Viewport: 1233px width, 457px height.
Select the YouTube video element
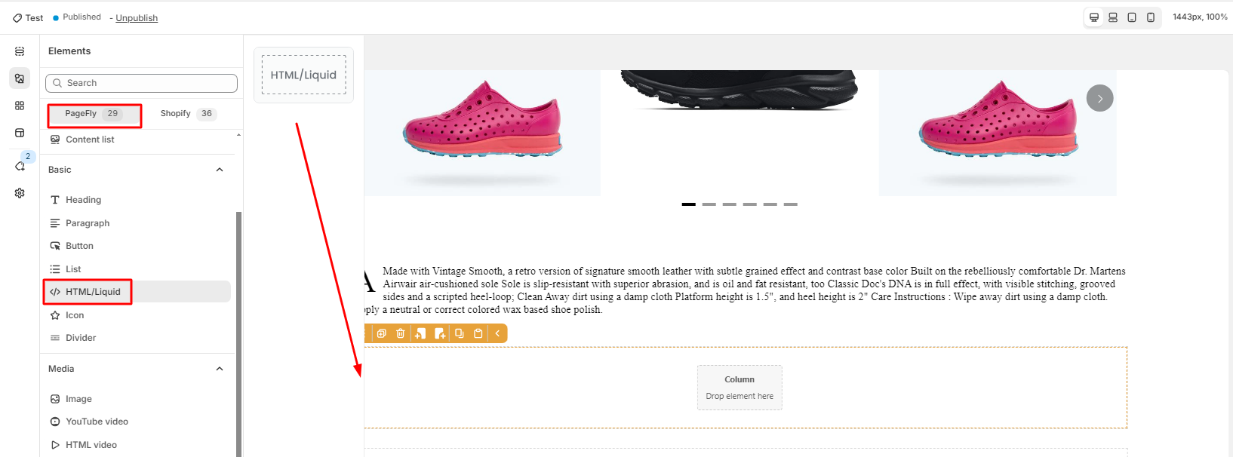pyautogui.click(x=97, y=422)
